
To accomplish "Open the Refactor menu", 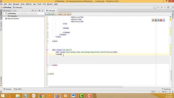I will (x=29, y=4).
